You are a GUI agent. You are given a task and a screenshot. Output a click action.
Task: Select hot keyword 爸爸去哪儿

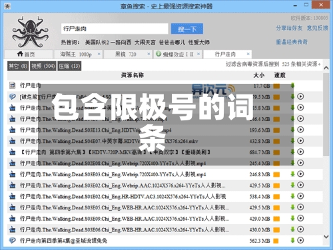(172, 43)
